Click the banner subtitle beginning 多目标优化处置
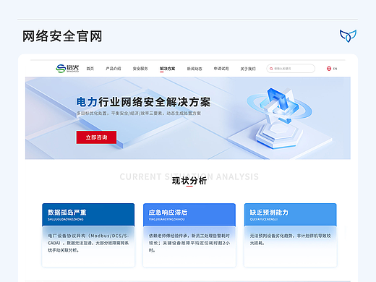 tap(139, 114)
